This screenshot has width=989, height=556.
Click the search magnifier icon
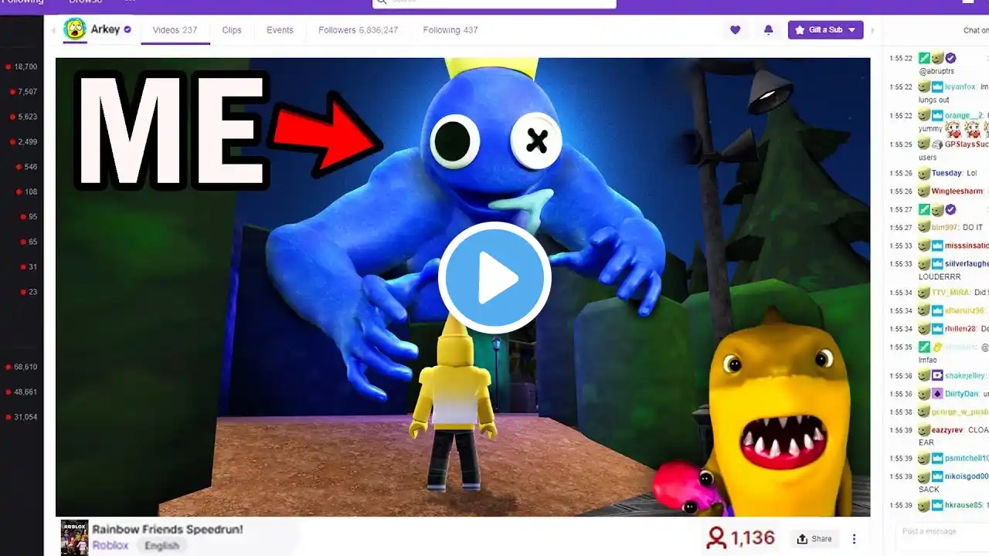click(x=382, y=2)
